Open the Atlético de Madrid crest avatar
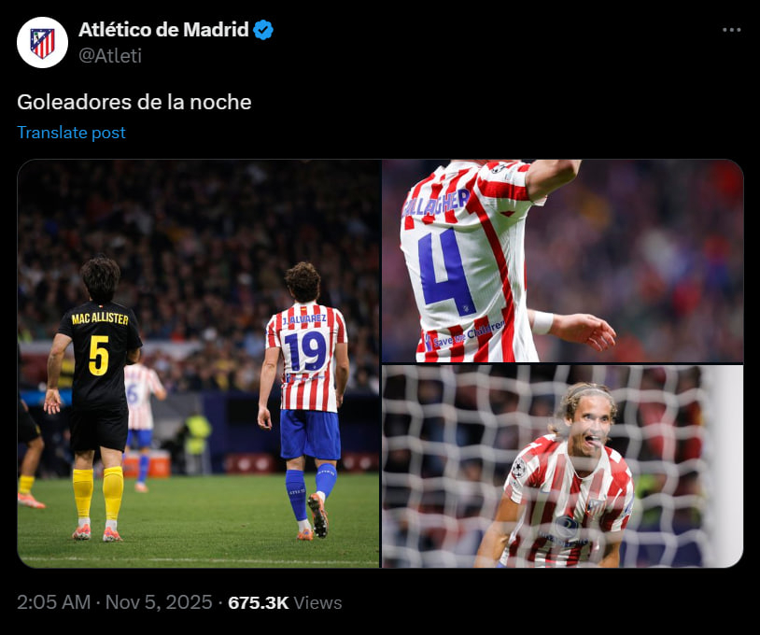 coord(42,43)
